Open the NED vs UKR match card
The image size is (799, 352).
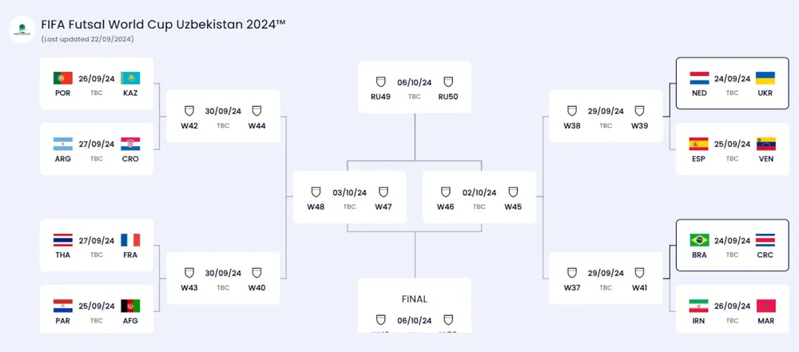click(733, 84)
